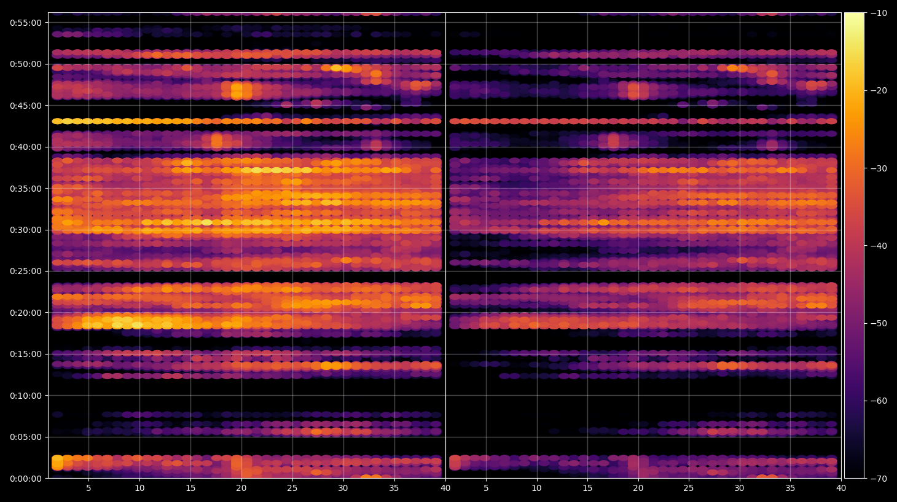Image resolution: width=897 pixels, height=502 pixels.
Task: Select x-axis label 30 under left heatmap
Action: (x=343, y=488)
